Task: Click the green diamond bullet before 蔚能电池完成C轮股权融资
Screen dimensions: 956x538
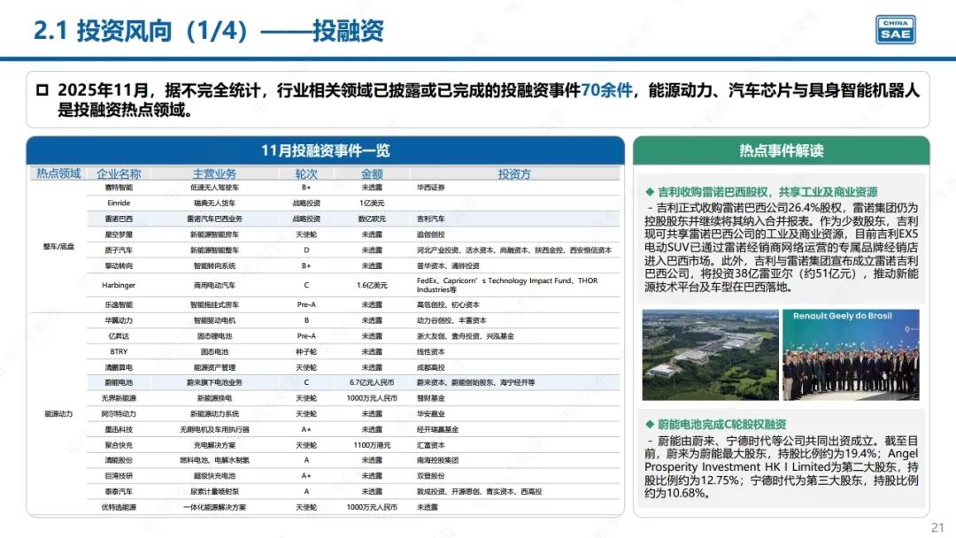Action: pyautogui.click(x=650, y=424)
